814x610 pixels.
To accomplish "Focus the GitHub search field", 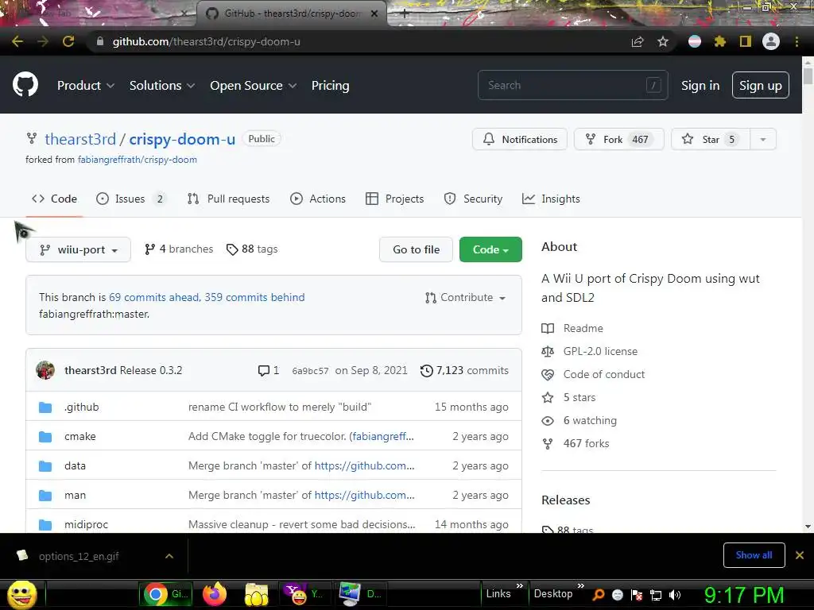I will click(572, 85).
